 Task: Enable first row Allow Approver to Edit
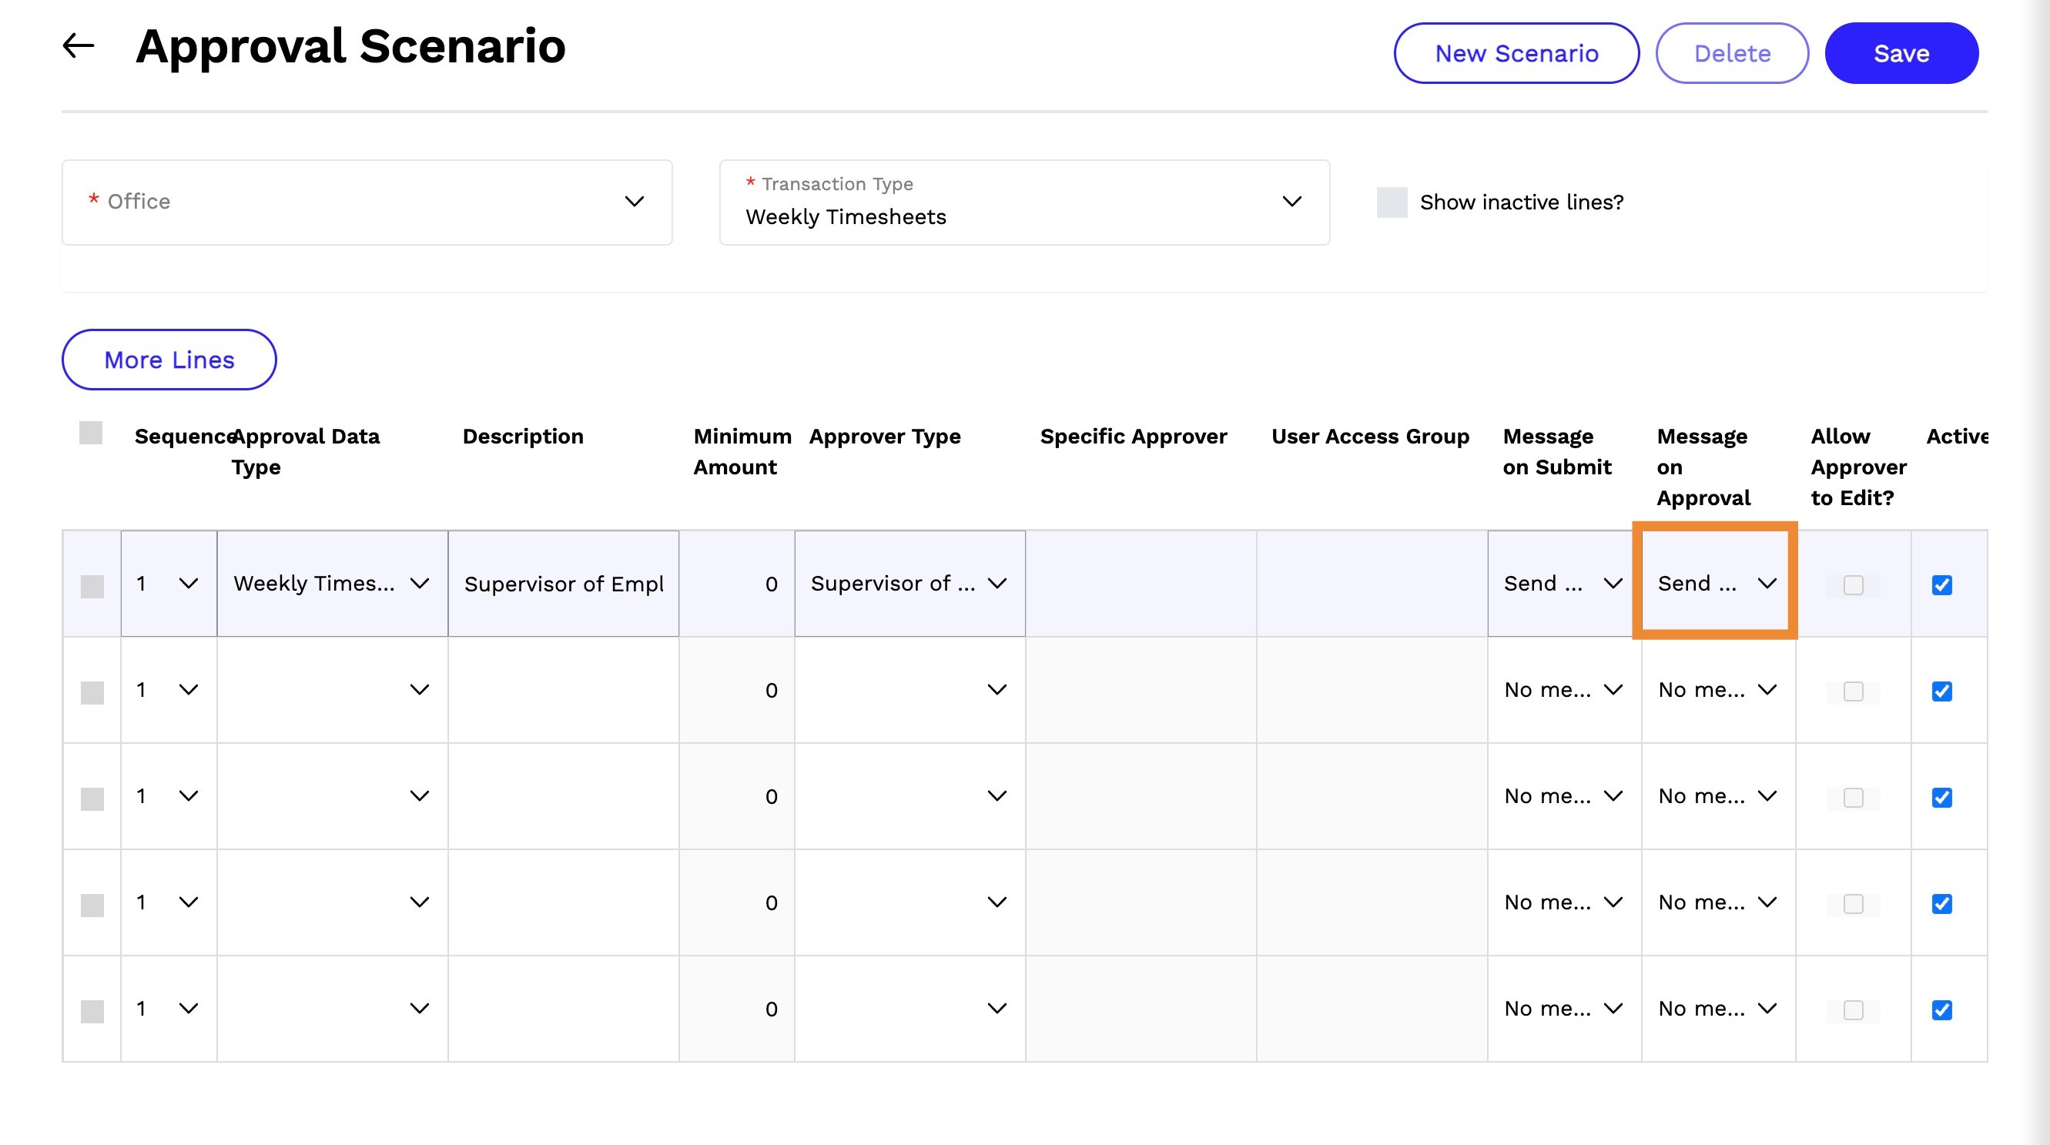click(1854, 585)
